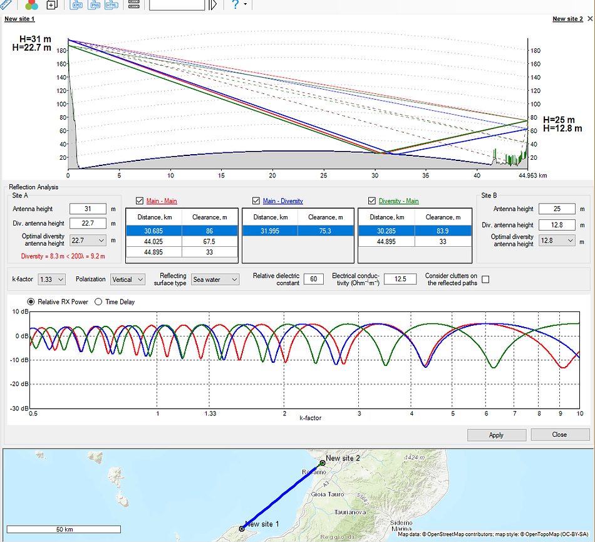
Task: Select Time Delay radio button
Action: [98, 302]
